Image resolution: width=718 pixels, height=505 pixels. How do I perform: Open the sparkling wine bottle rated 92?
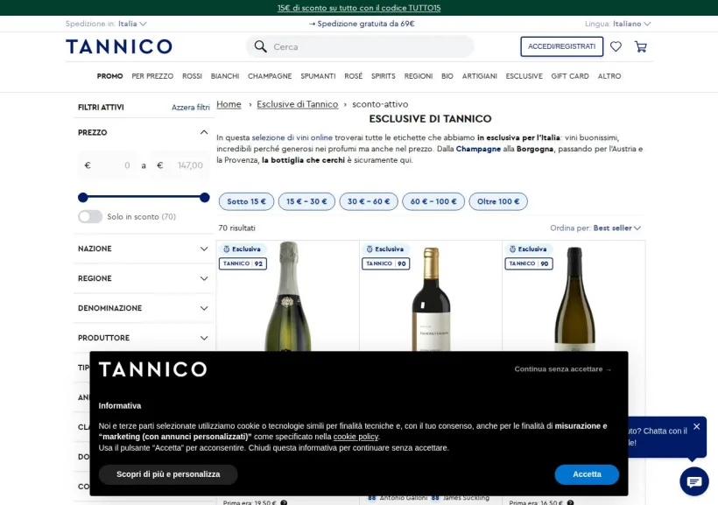[288, 296]
